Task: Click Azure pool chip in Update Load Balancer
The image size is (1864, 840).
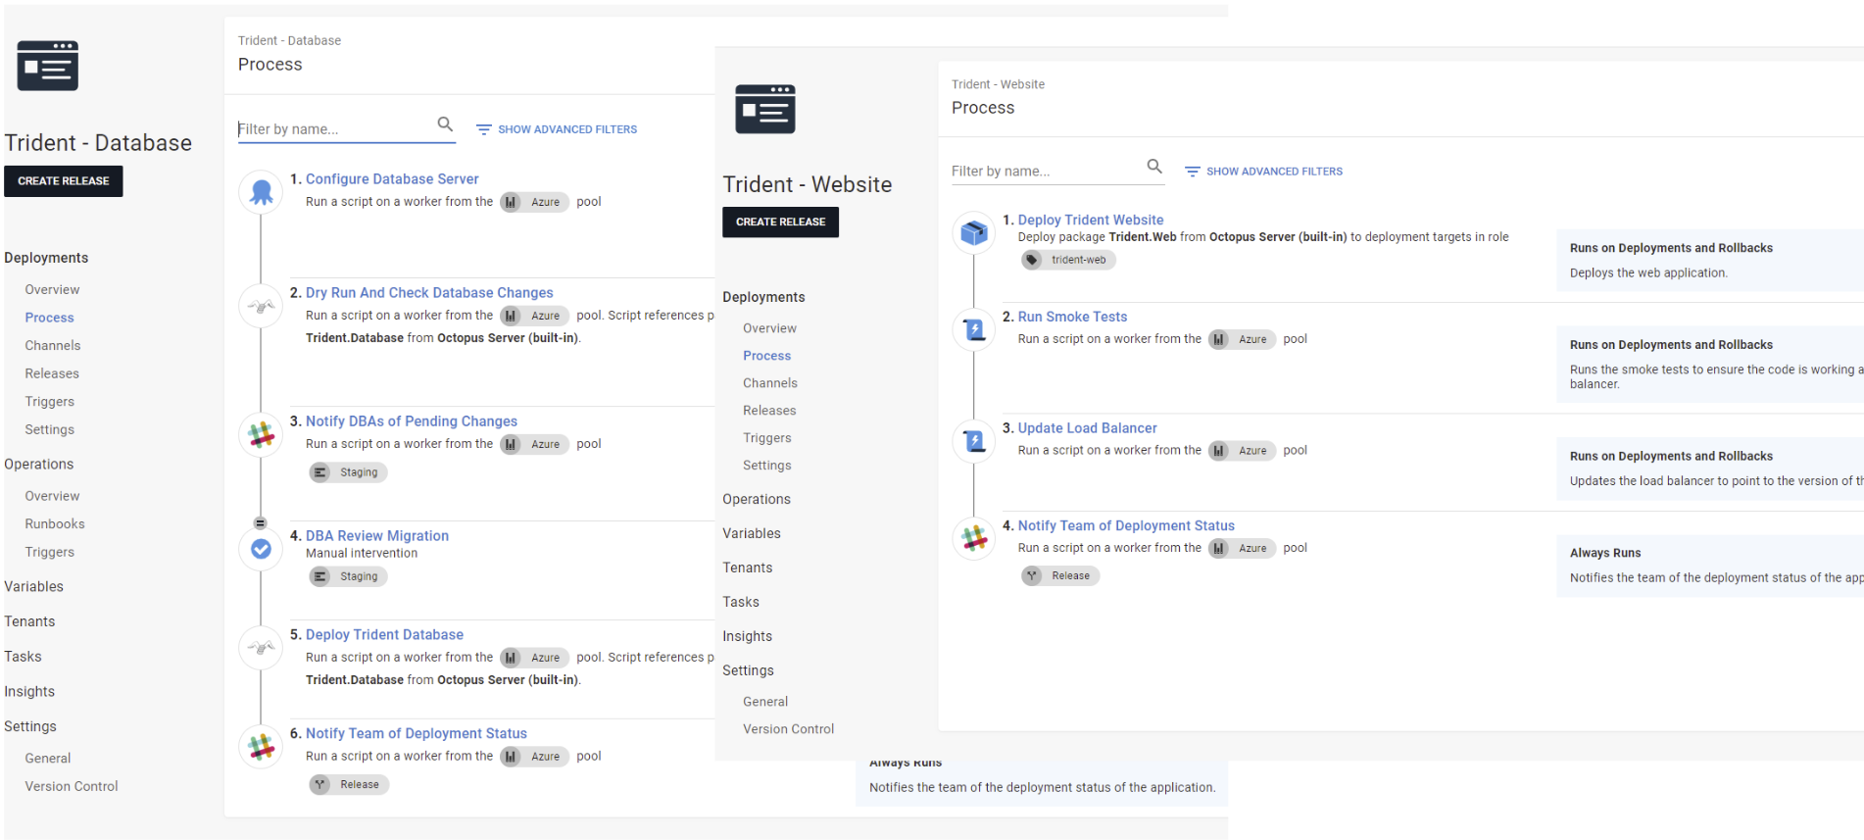Action: coord(1242,451)
